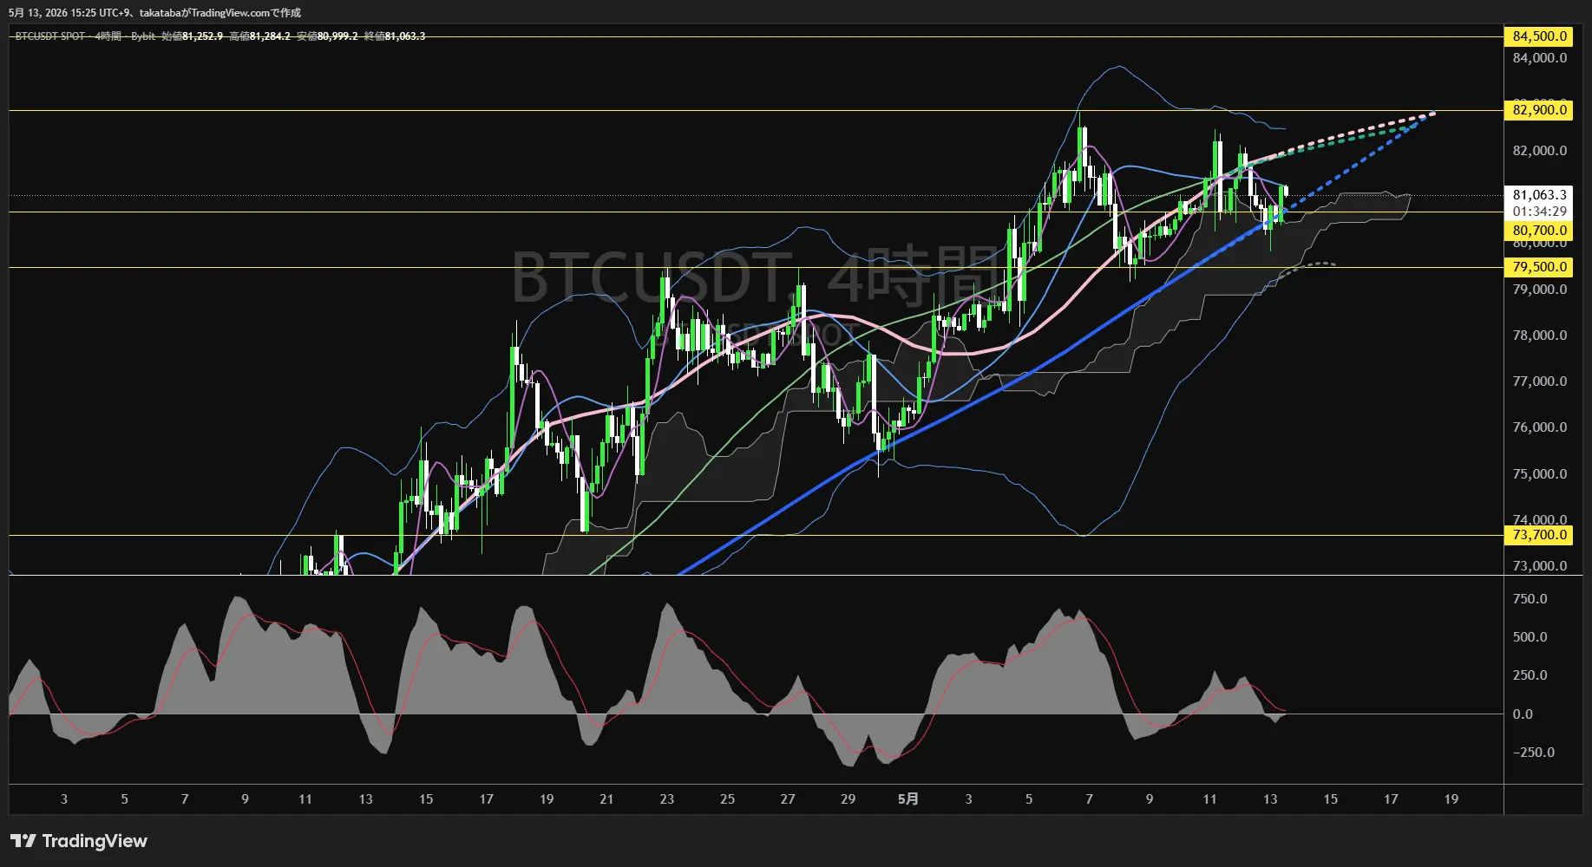Screen dimensions: 1592x867
Task: Click the 82,000.0 price axis value
Action: point(1539,151)
